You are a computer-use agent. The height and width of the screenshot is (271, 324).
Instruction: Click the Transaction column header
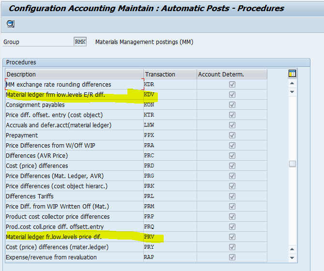coord(170,75)
